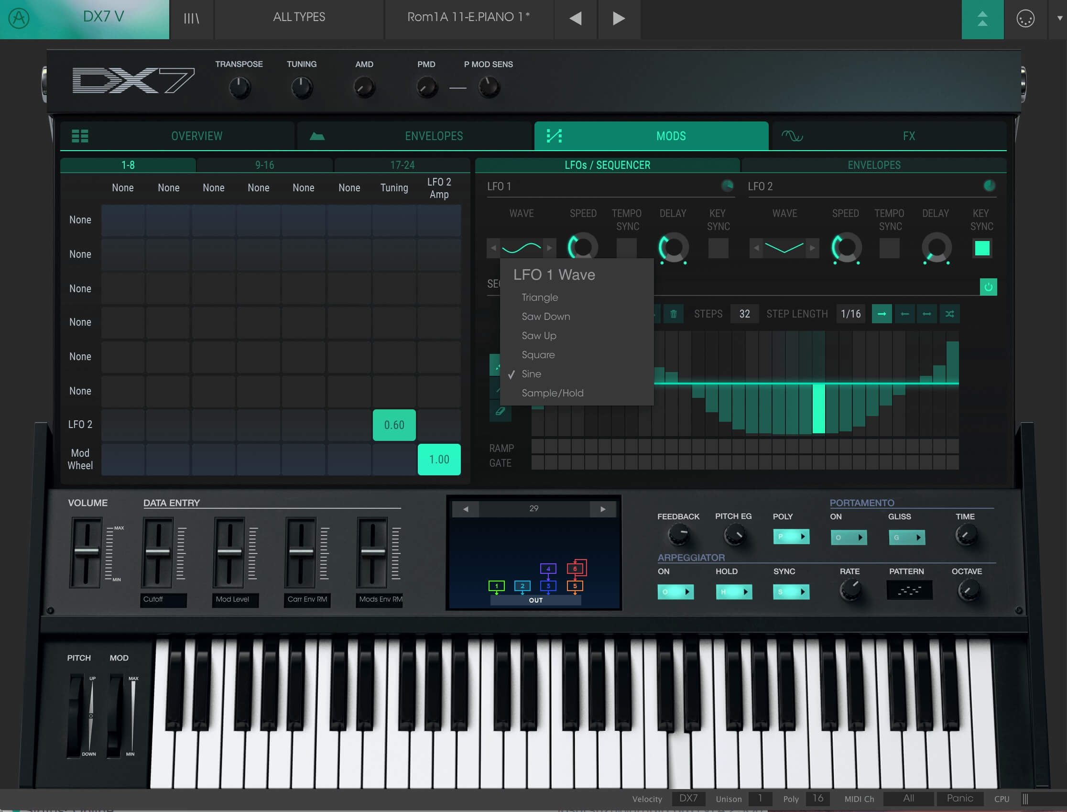Image resolution: width=1067 pixels, height=812 pixels.
Task: Toggle the LFO 2 activity indicator
Action: click(989, 186)
